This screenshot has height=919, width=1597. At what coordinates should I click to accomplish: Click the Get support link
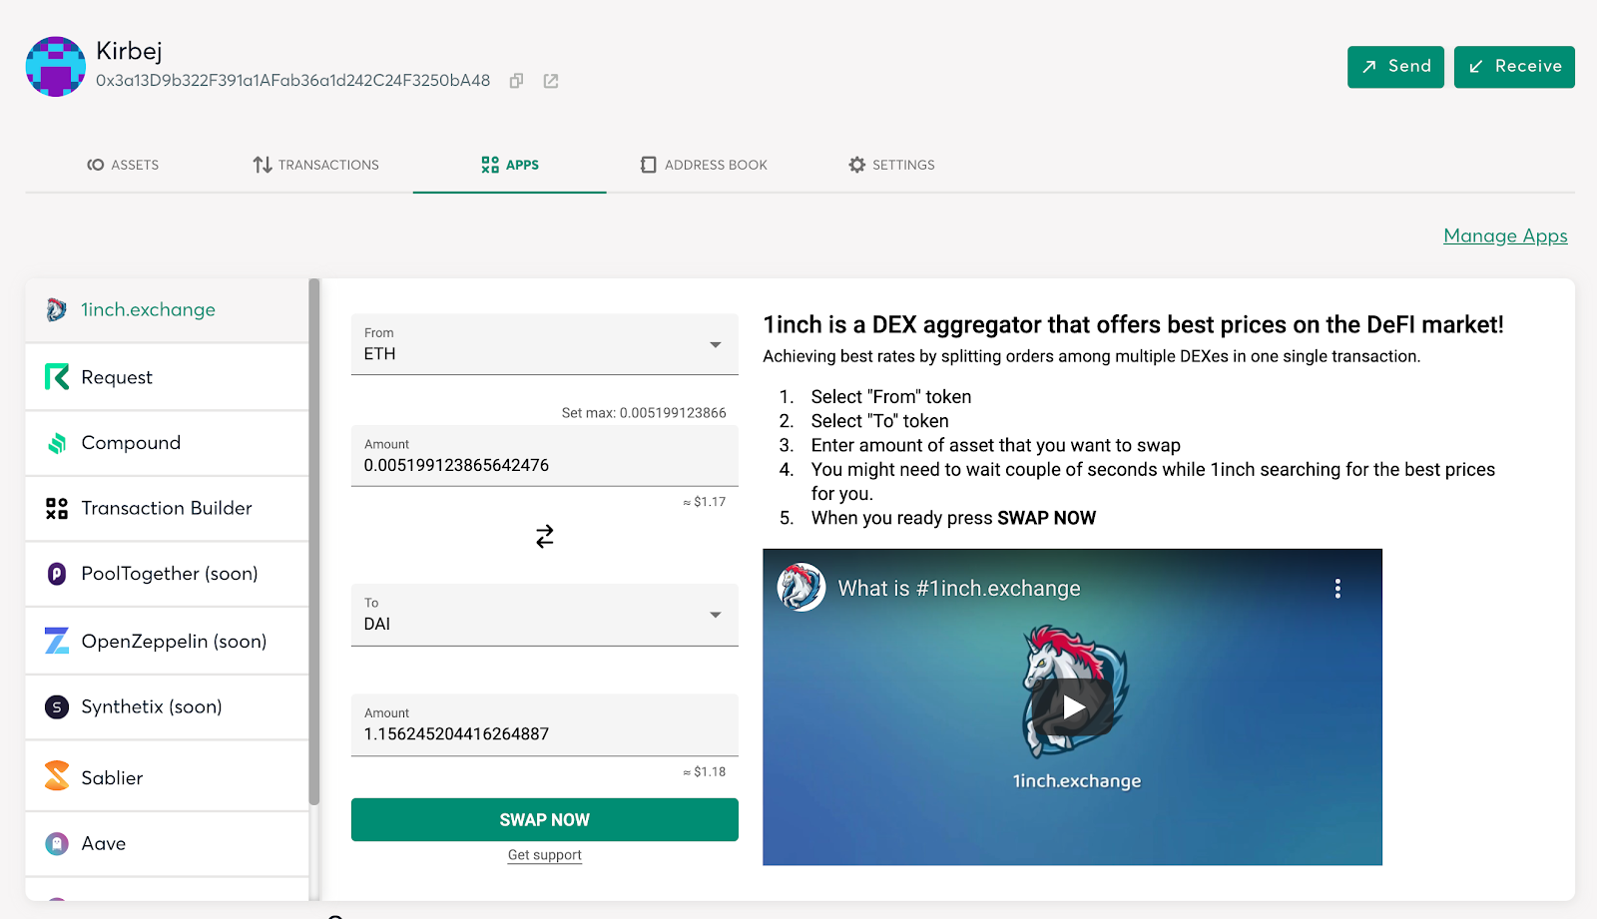pyautogui.click(x=545, y=855)
